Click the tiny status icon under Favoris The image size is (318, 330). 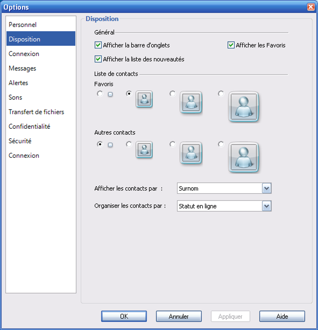(110, 94)
